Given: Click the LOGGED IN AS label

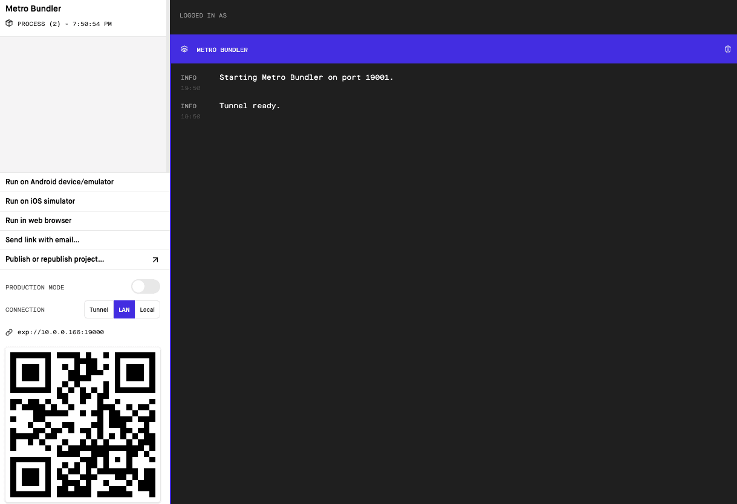Looking at the screenshot, I should (203, 16).
